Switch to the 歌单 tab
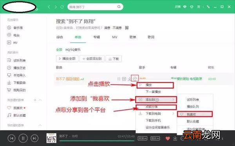The image size is (235, 146). 133,37
